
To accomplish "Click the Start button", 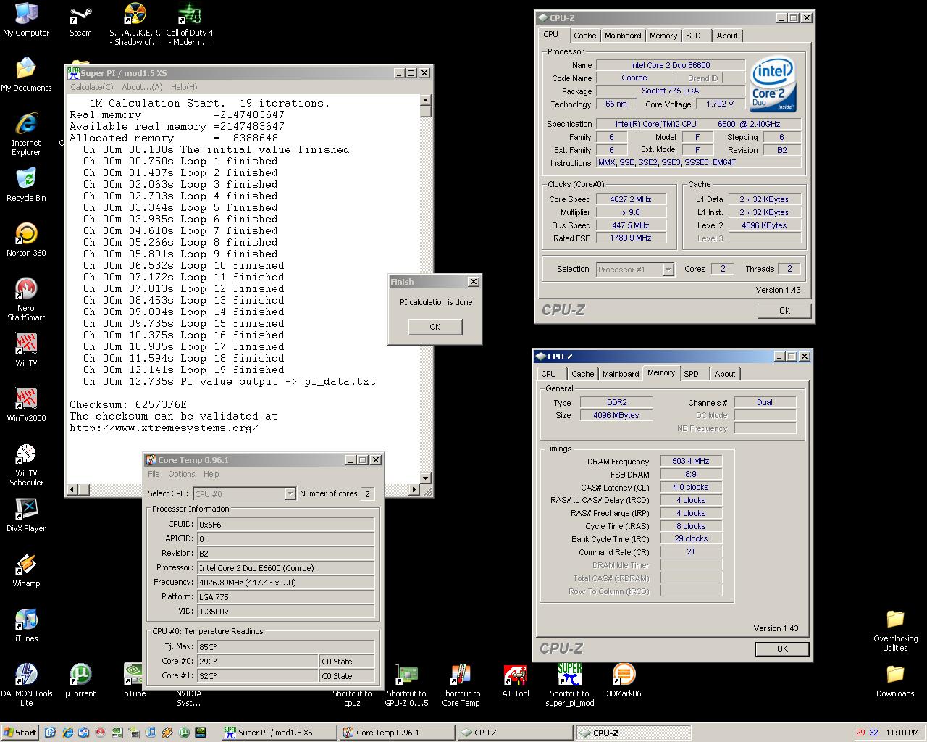I will (x=20, y=733).
